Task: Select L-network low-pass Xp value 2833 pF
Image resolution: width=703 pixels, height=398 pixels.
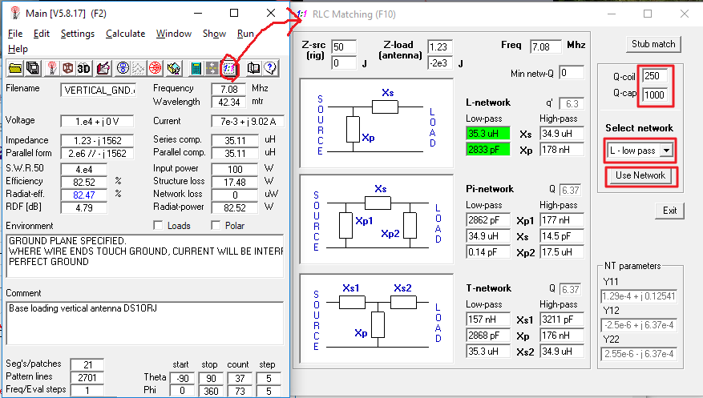Action: [x=488, y=150]
